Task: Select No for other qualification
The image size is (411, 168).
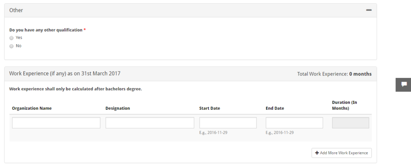Action: pyautogui.click(x=11, y=46)
